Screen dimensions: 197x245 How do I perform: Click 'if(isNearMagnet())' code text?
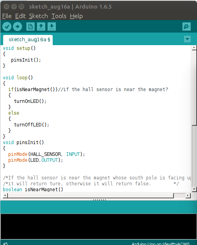(33, 90)
